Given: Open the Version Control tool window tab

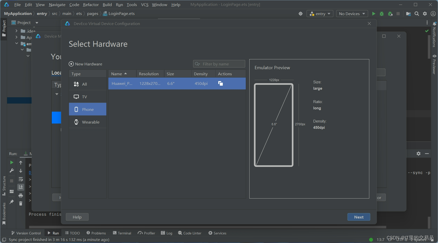Looking at the screenshot, I should (26, 233).
